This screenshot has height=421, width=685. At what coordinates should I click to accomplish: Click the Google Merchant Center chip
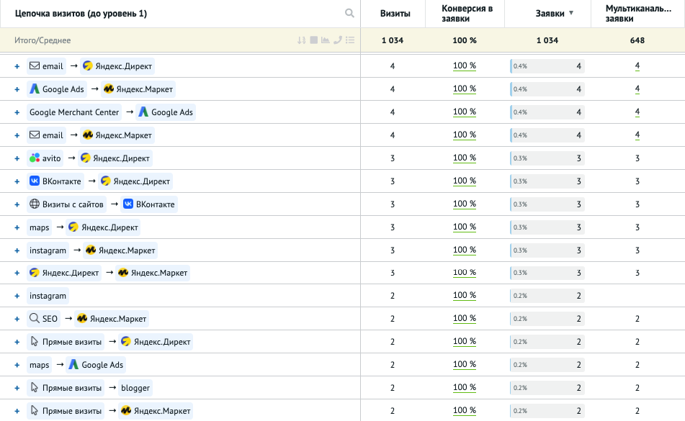click(x=74, y=112)
